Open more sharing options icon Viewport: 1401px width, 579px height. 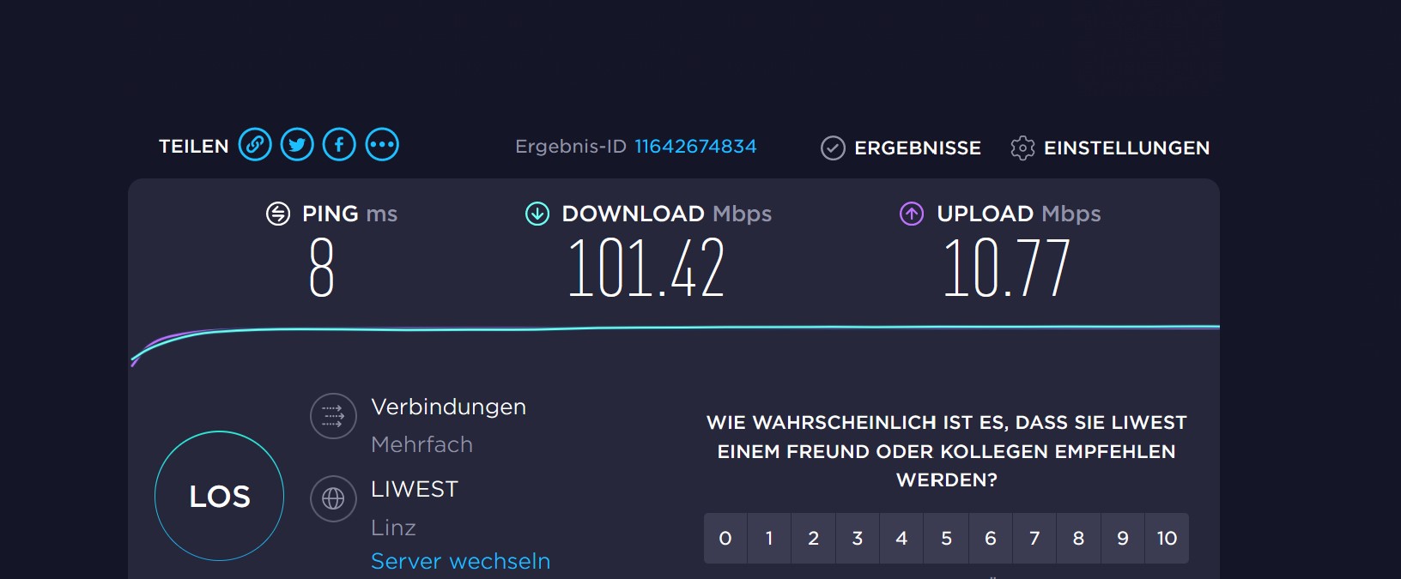[382, 145]
